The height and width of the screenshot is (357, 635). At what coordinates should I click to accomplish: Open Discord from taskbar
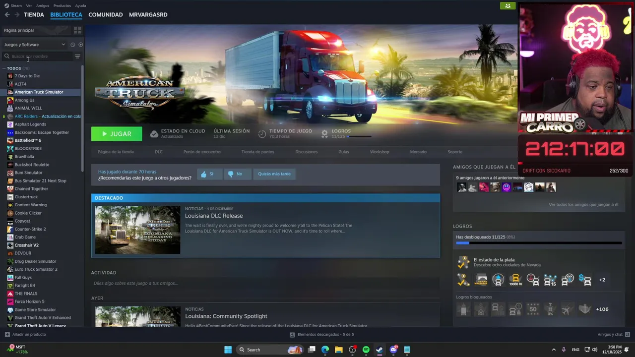[393, 350]
